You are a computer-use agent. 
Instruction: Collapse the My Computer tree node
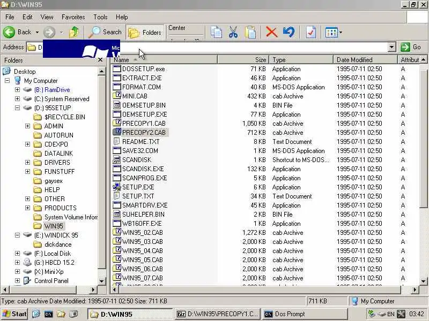(x=7, y=81)
